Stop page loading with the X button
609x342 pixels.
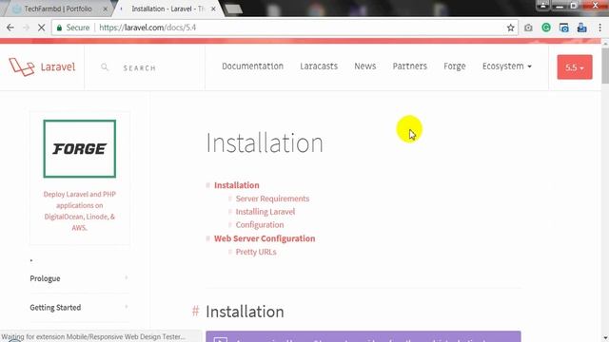pos(41,28)
